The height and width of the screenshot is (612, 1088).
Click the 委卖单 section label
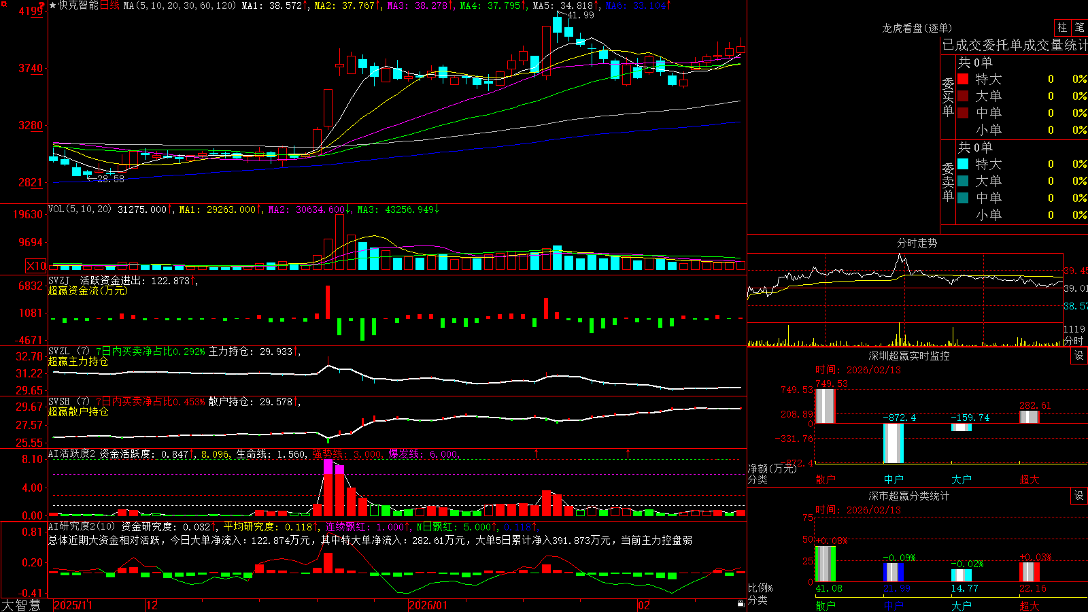(948, 182)
